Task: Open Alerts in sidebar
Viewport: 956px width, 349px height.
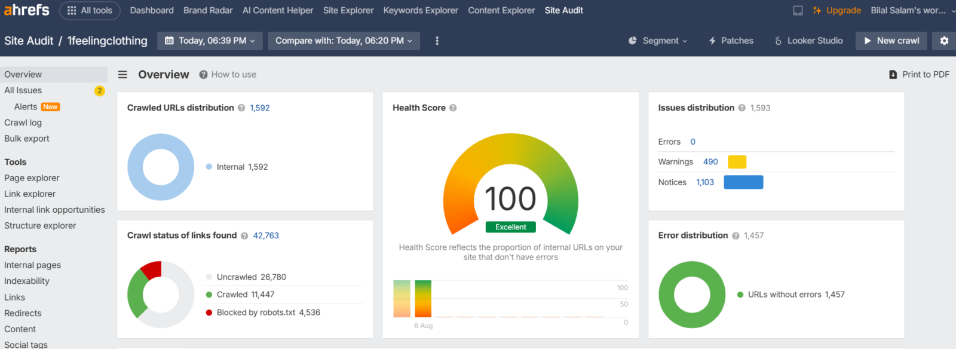Action: [x=26, y=107]
